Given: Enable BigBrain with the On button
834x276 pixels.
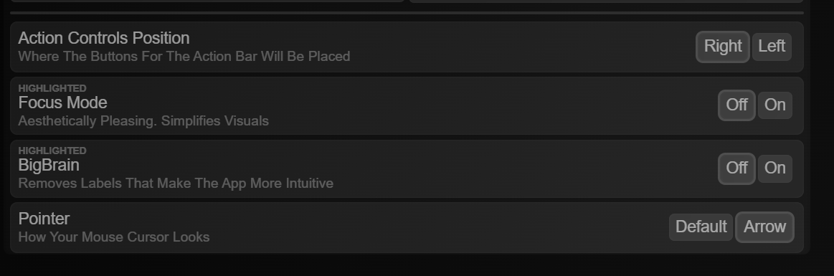Looking at the screenshot, I should (x=774, y=168).
